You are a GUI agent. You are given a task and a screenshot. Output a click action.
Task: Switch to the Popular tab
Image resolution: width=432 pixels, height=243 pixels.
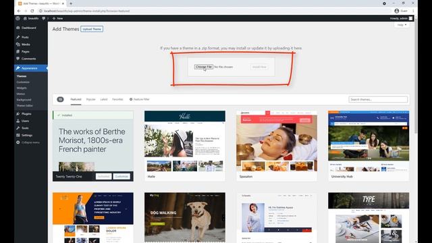click(90, 99)
